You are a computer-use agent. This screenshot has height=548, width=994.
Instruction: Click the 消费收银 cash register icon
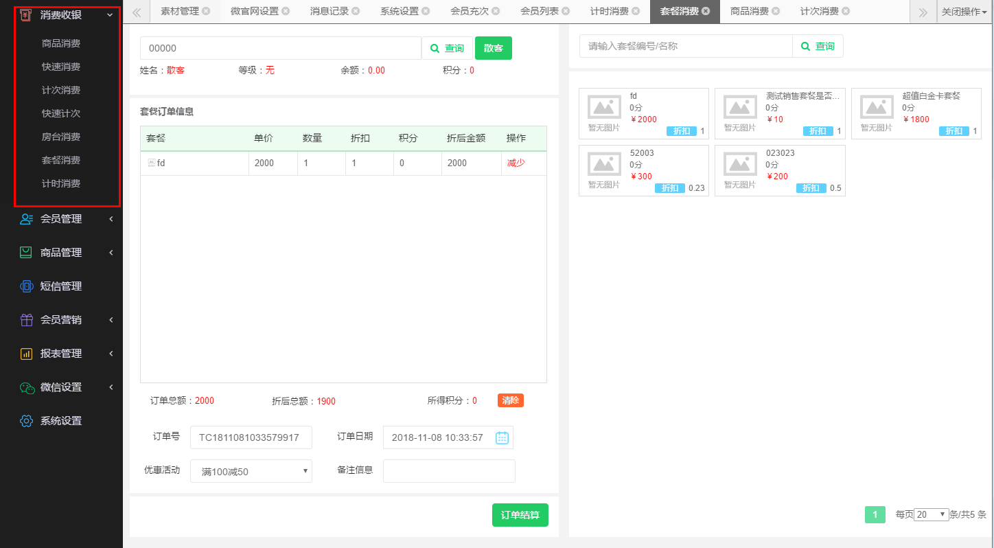(x=26, y=14)
